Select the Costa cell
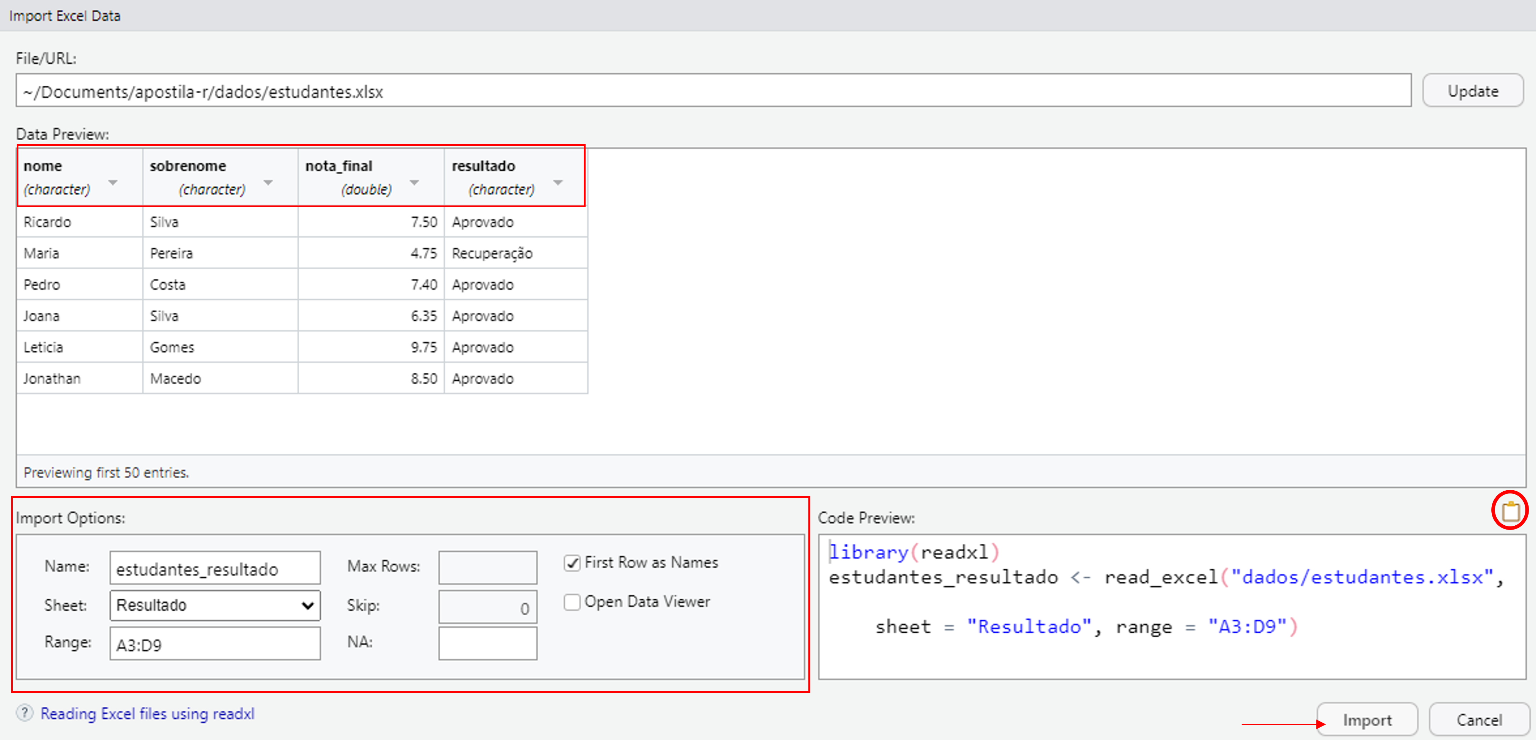 [220, 284]
